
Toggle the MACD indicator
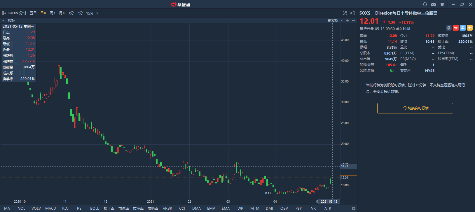(50, 209)
